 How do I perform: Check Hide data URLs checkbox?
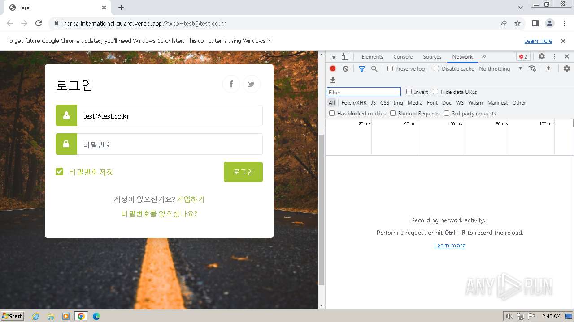[435, 92]
